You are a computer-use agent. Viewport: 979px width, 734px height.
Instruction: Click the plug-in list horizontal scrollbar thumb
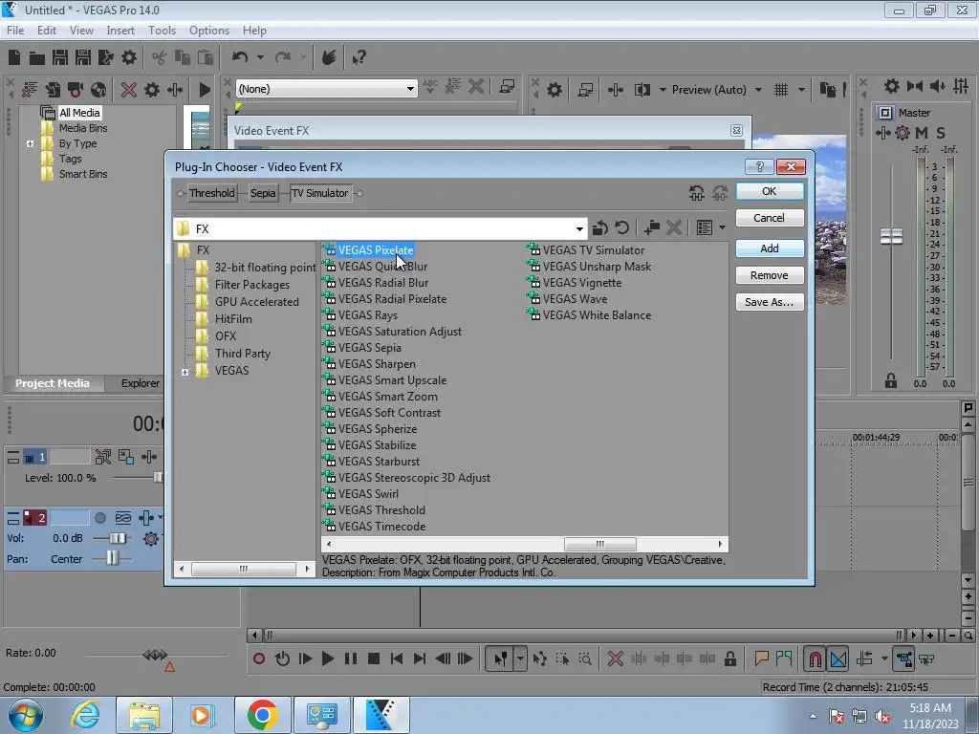tap(599, 544)
